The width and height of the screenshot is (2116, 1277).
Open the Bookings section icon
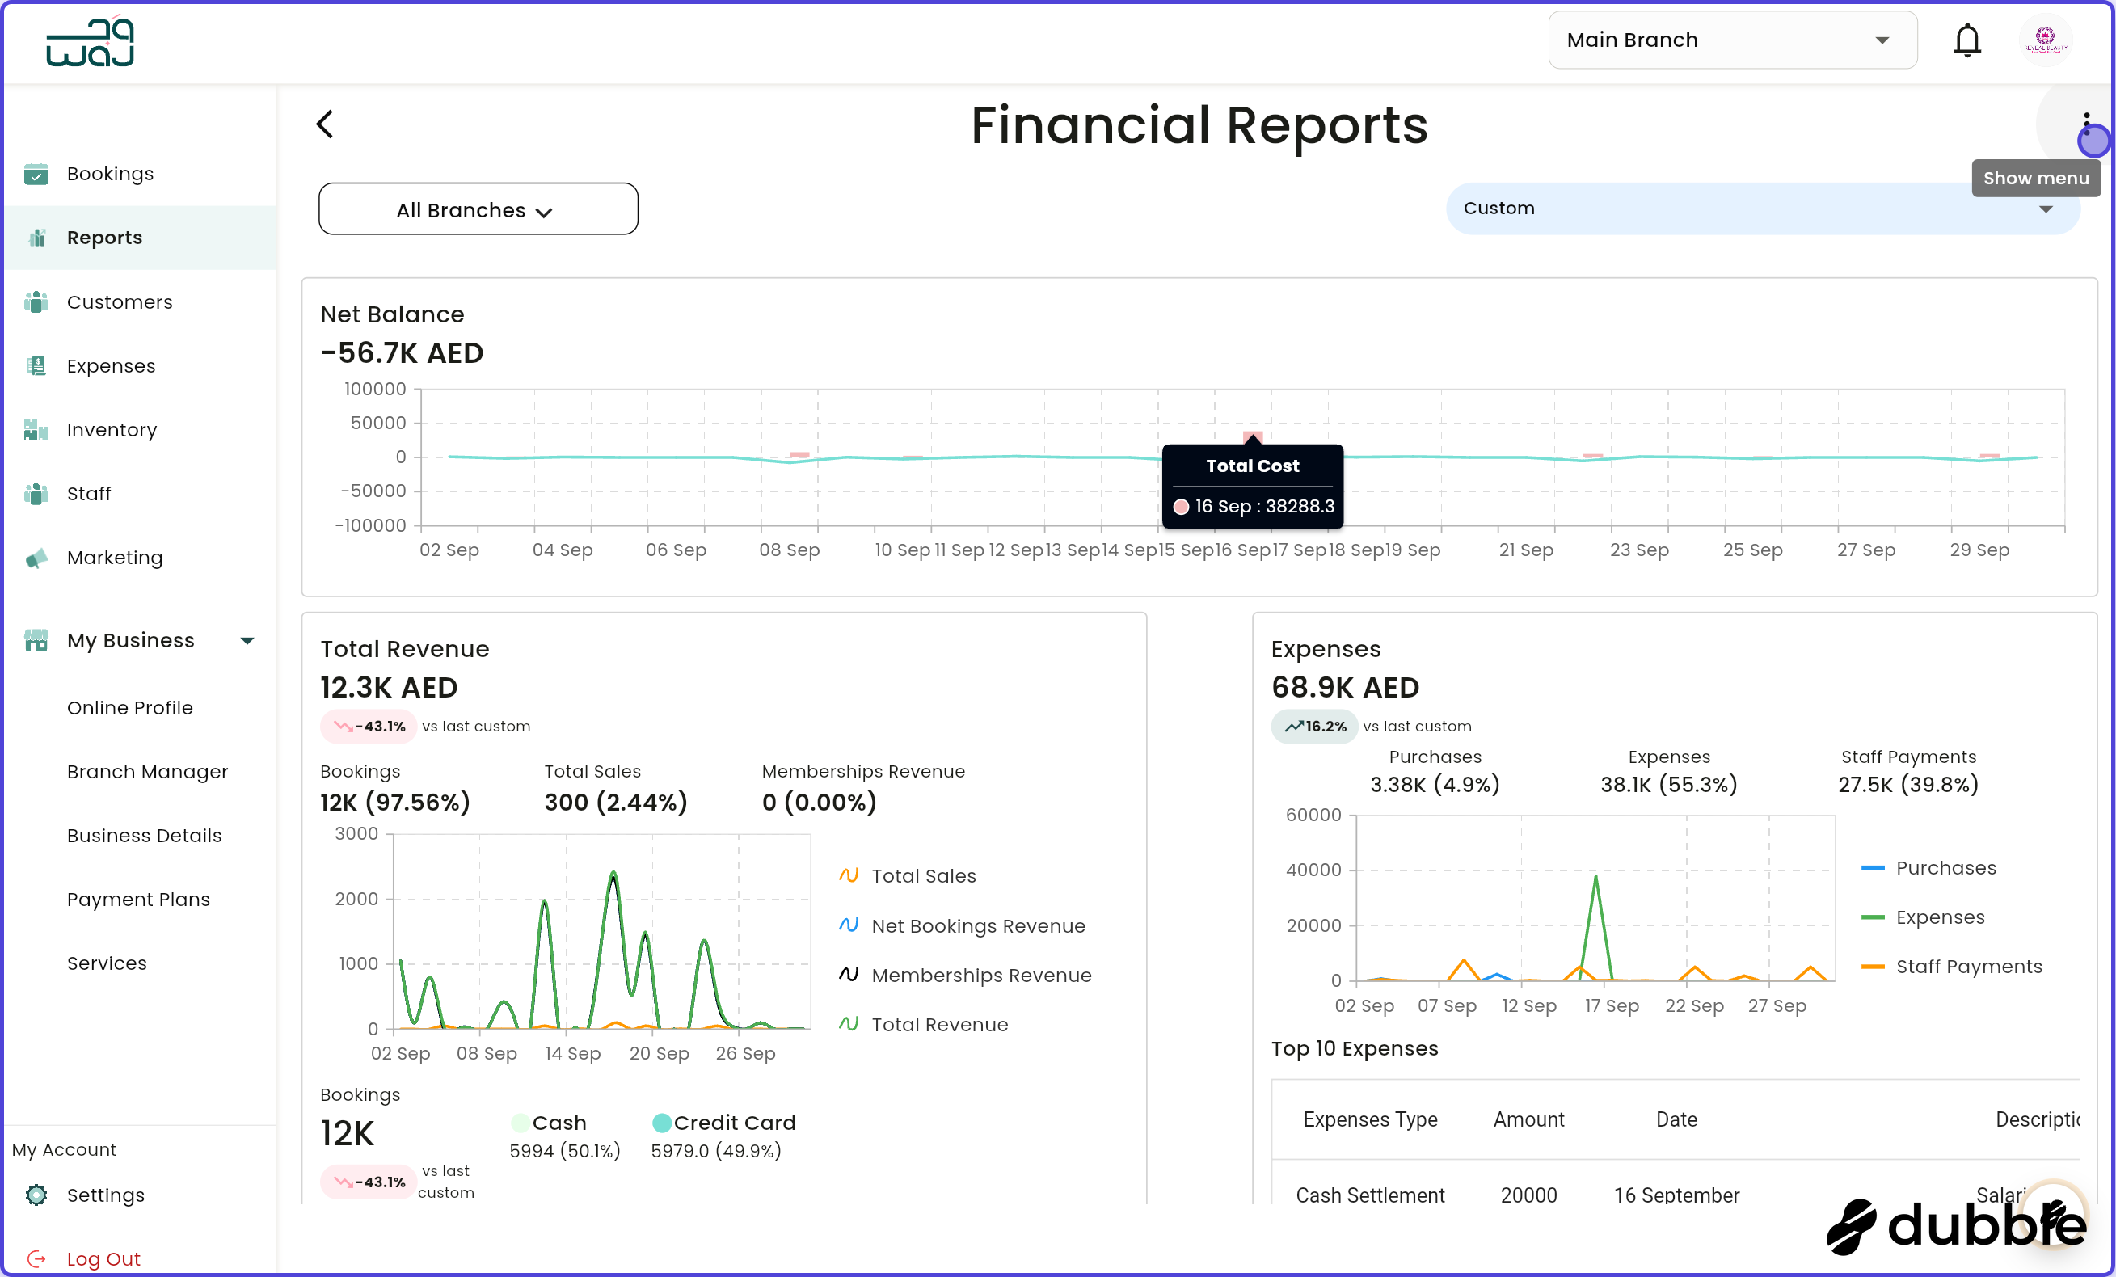click(x=36, y=174)
